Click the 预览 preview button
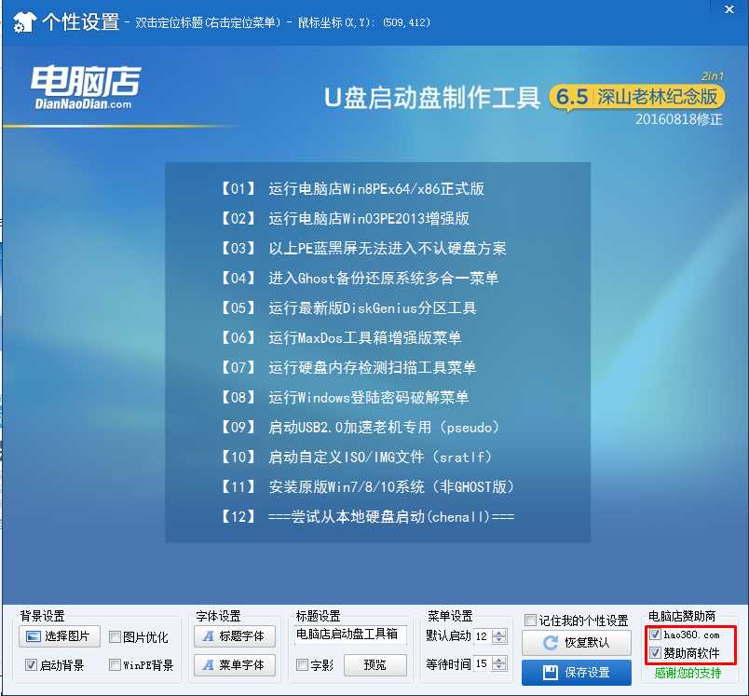Viewport: 749px width, 696px height. tap(374, 664)
